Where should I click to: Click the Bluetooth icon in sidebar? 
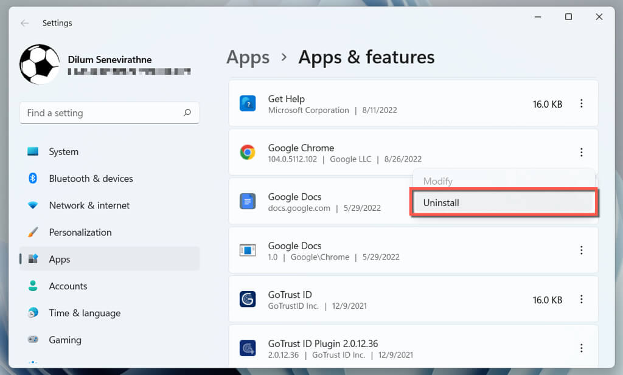pos(33,178)
